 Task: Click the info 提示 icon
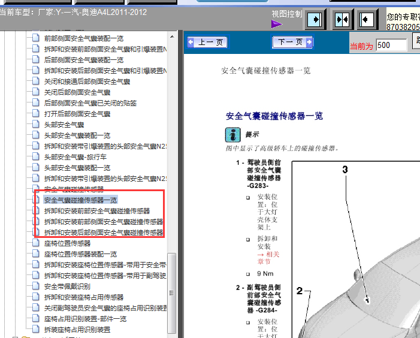click(x=232, y=135)
